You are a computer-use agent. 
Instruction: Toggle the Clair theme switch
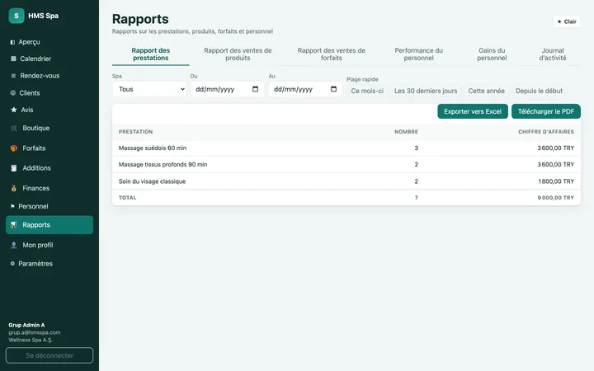(x=567, y=21)
